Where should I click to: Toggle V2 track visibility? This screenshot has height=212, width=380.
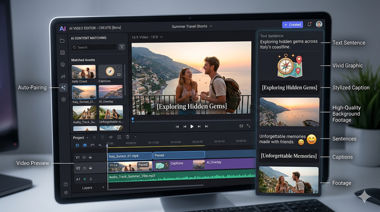[91, 168]
